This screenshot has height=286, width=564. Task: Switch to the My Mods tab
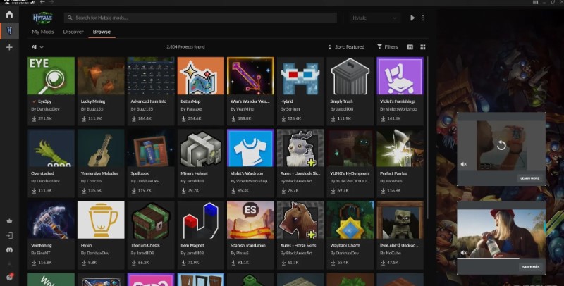(42, 32)
